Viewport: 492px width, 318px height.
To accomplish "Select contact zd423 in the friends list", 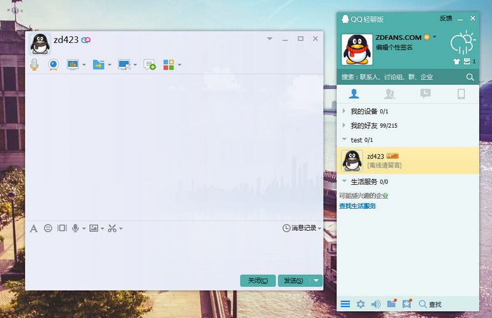I will click(408, 161).
